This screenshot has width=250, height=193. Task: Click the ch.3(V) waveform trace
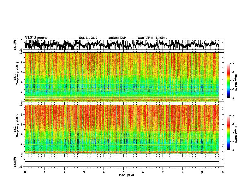(122, 161)
